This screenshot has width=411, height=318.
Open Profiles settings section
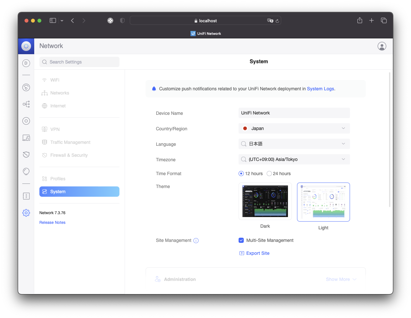point(79,179)
